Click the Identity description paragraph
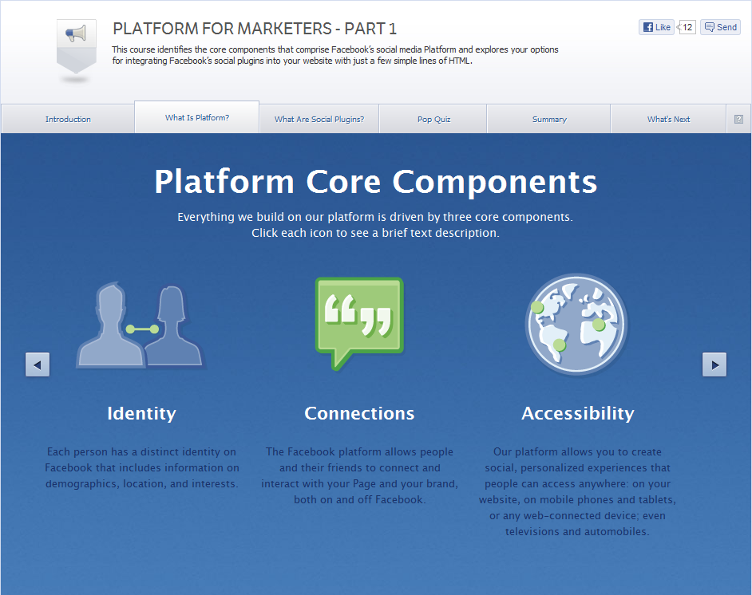Image resolution: width=752 pixels, height=595 pixels. (141, 467)
